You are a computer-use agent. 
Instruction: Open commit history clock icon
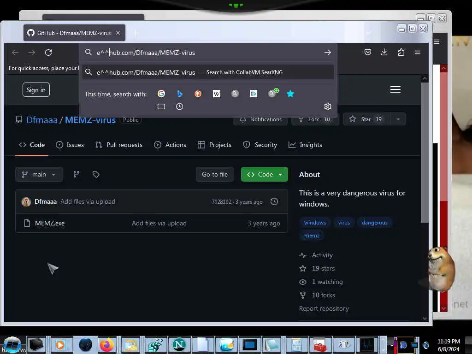tap(274, 201)
